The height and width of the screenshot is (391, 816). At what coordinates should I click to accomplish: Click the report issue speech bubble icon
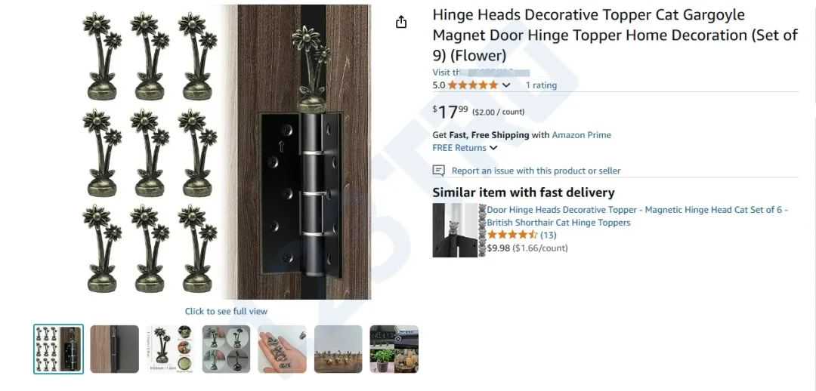[439, 171]
